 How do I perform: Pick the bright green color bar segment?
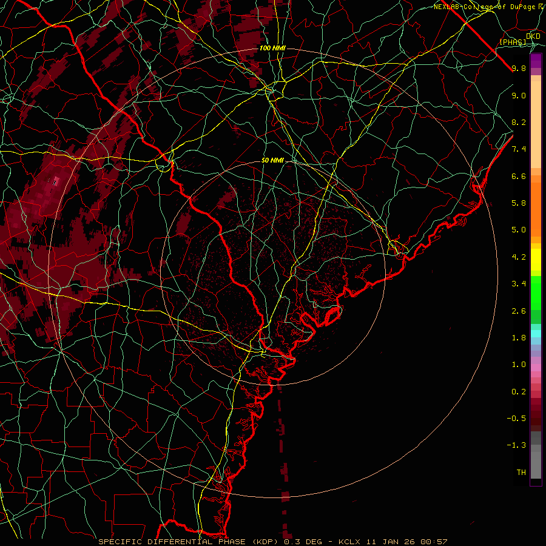tap(536, 293)
